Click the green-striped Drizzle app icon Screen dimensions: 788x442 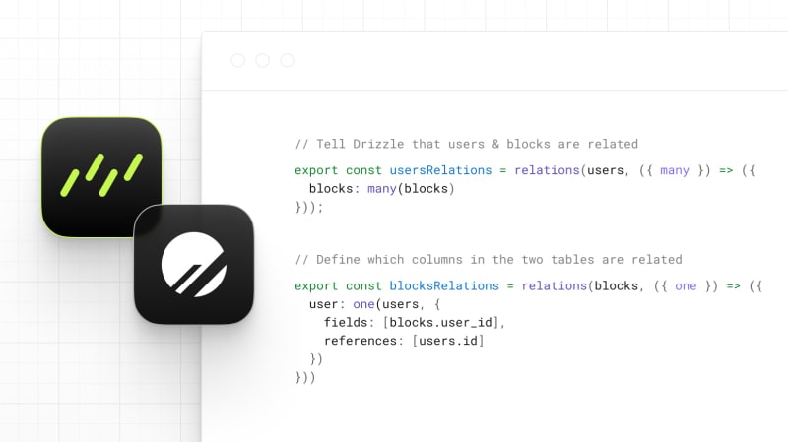click(101, 177)
